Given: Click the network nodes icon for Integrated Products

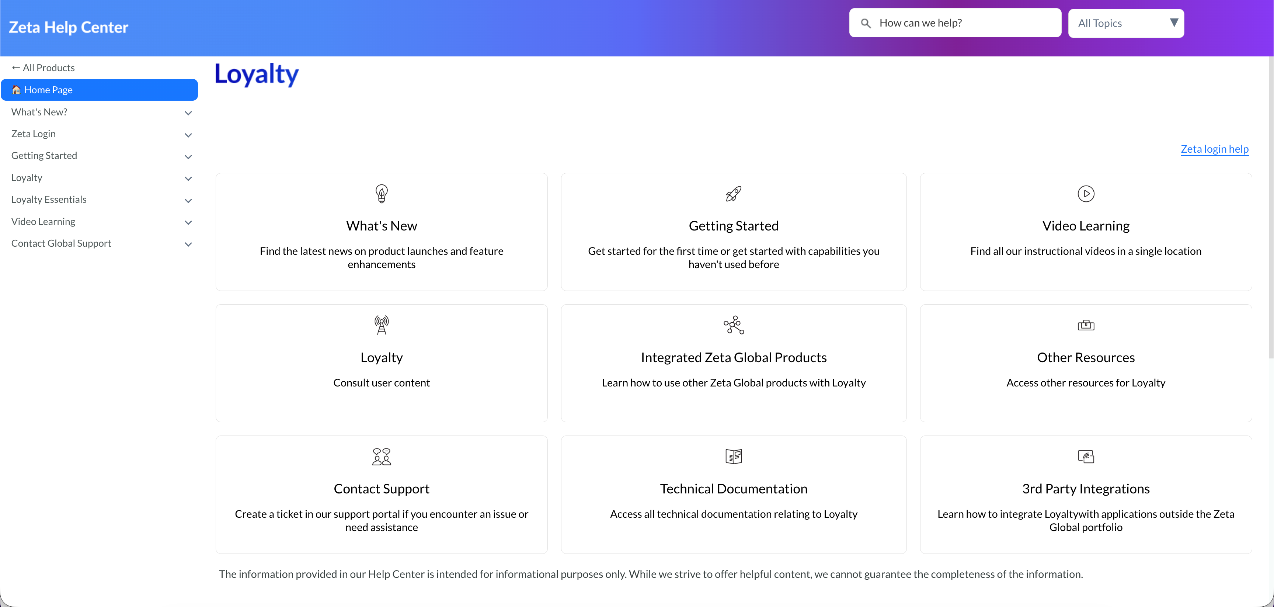Looking at the screenshot, I should [734, 325].
